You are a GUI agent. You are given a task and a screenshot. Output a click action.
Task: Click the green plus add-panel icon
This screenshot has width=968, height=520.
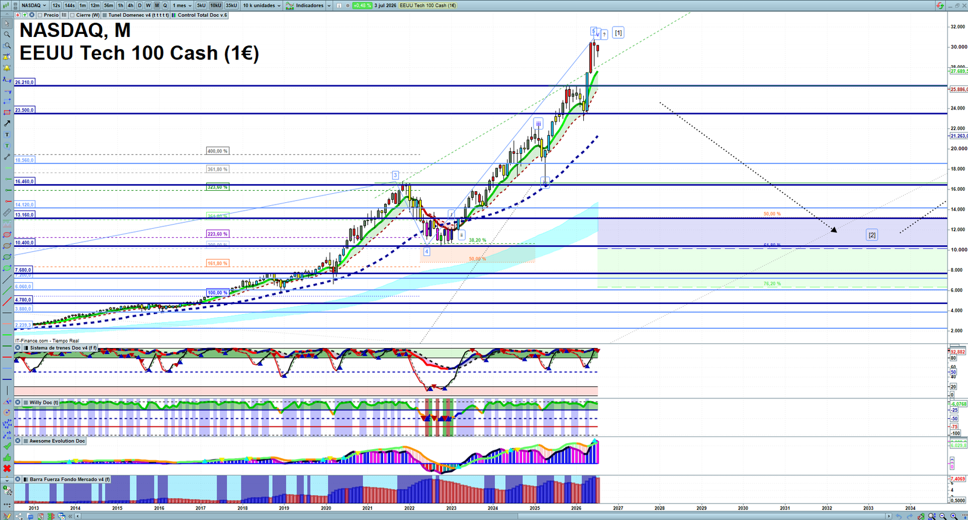tap(25, 15)
